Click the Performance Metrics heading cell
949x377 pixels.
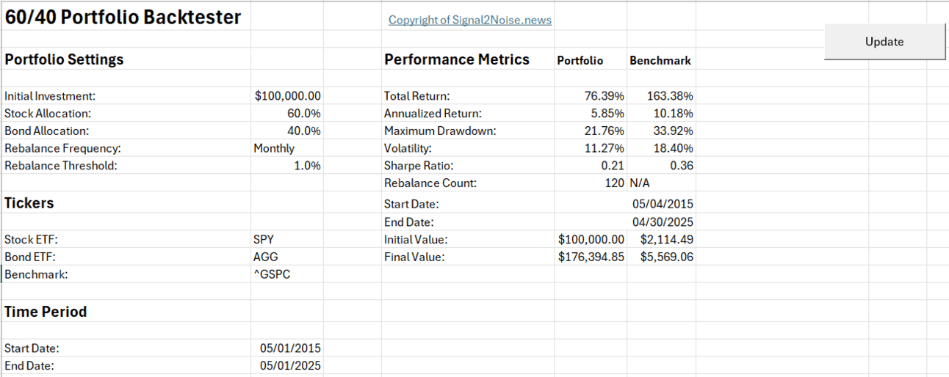click(457, 59)
